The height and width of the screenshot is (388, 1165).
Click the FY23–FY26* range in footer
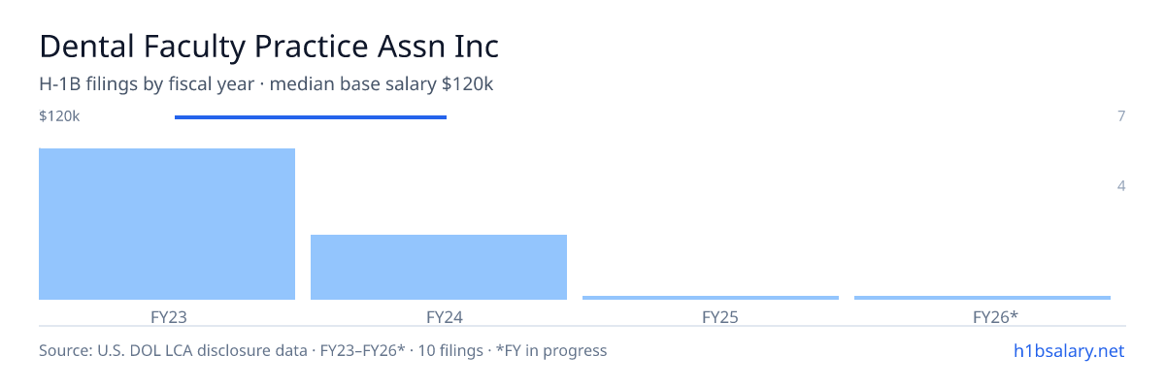pyautogui.click(x=362, y=350)
